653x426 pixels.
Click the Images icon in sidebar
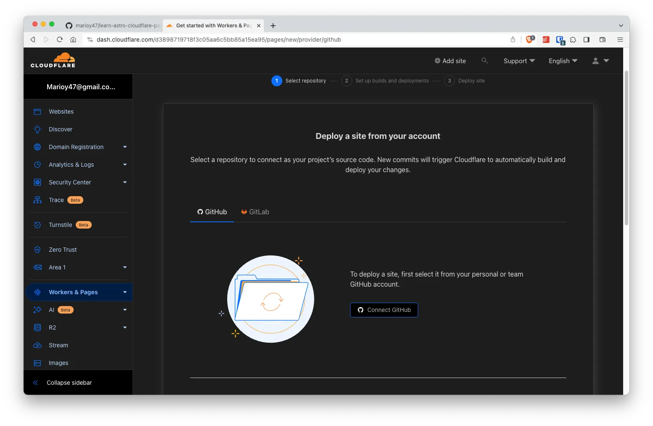coord(37,363)
